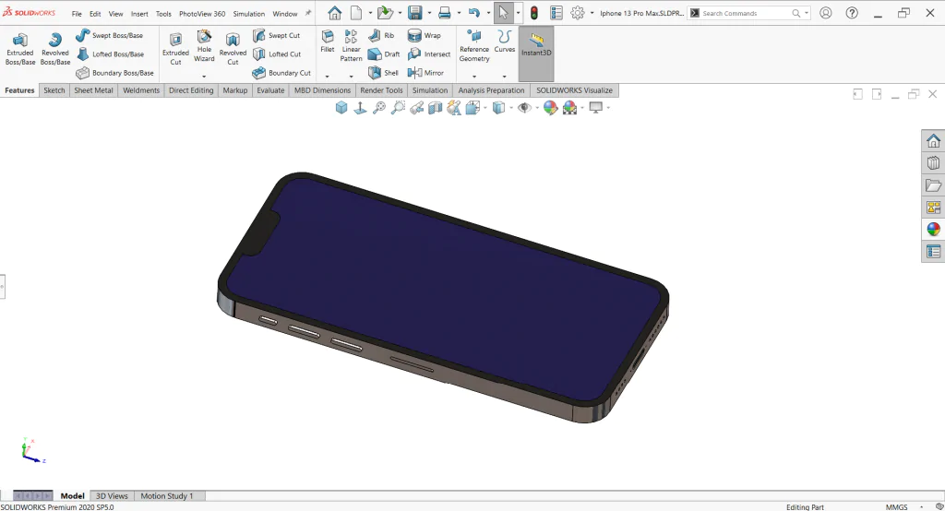Switch to the Sheet Metal tab
The width and height of the screenshot is (945, 511).
point(93,90)
